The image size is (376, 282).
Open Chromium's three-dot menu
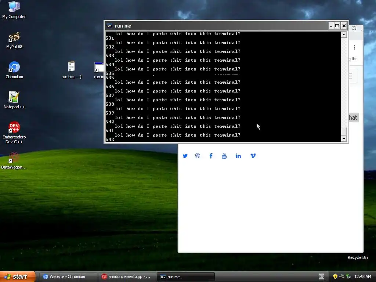354,47
